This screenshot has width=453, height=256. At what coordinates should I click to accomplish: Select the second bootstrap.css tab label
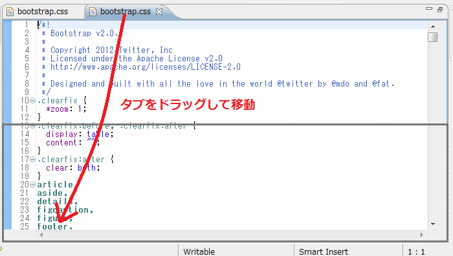coord(126,12)
